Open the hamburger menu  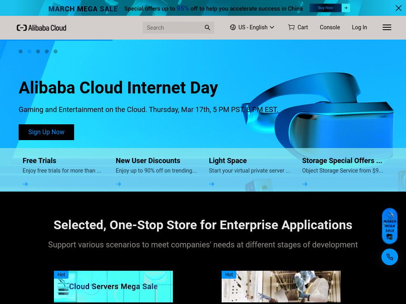tap(387, 27)
